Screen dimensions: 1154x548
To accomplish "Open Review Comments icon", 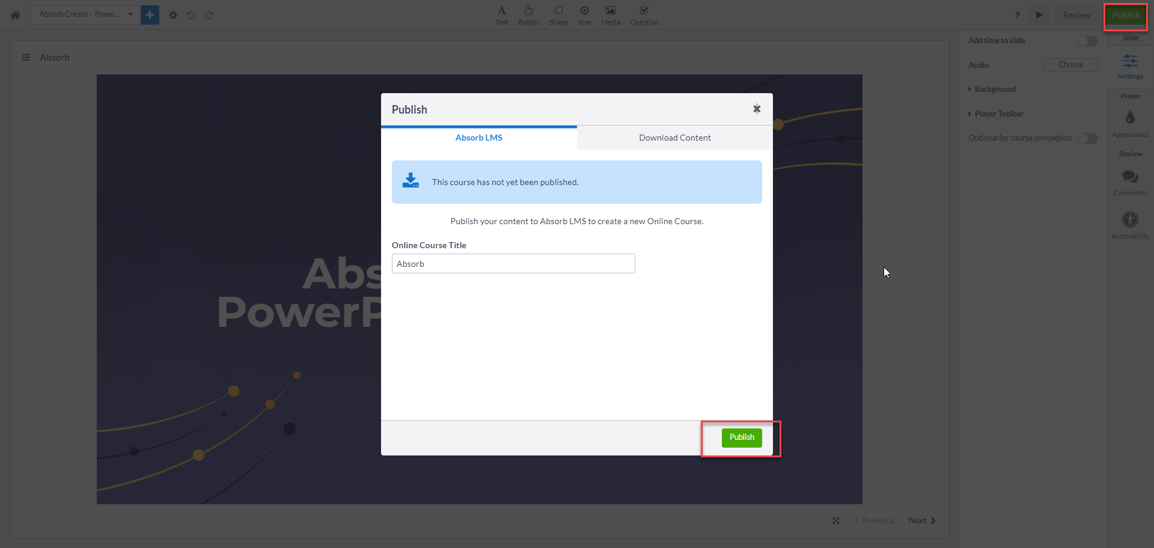I will click(x=1131, y=183).
